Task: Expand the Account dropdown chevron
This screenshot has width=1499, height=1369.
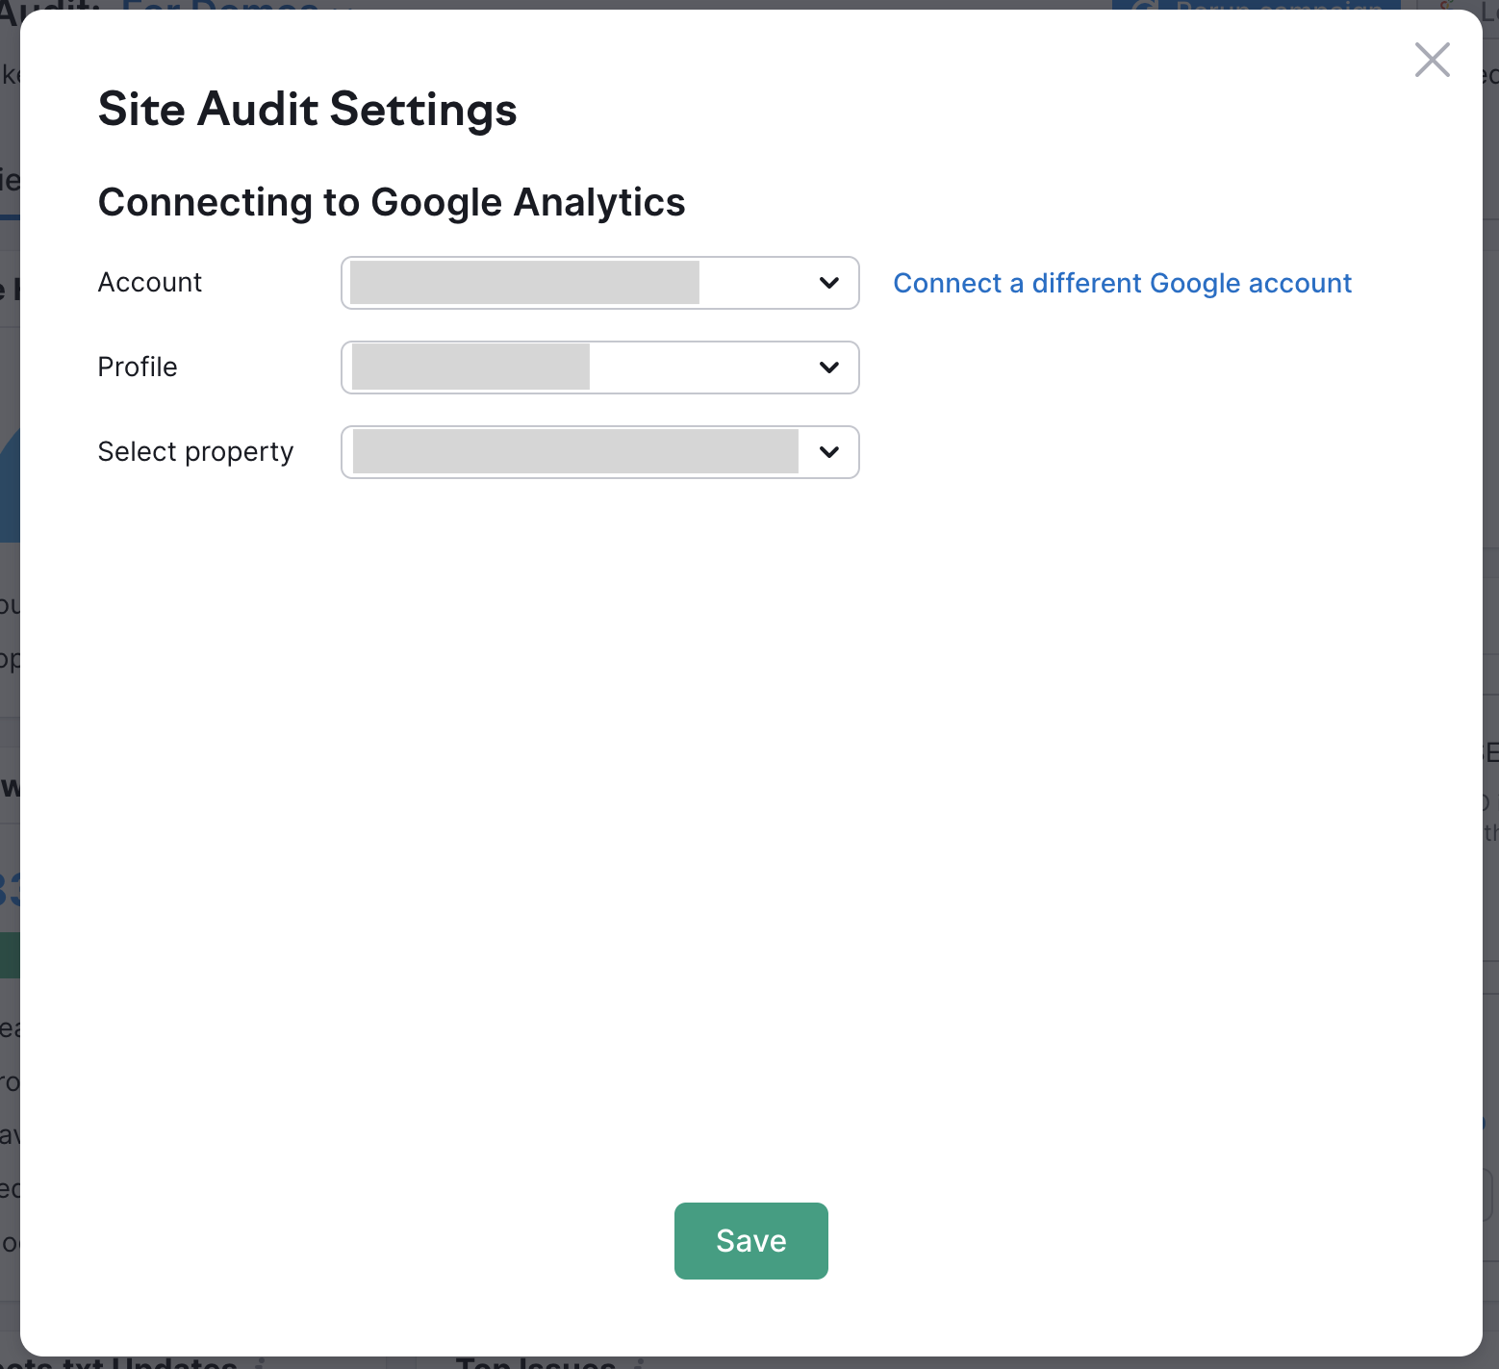Action: click(x=828, y=283)
